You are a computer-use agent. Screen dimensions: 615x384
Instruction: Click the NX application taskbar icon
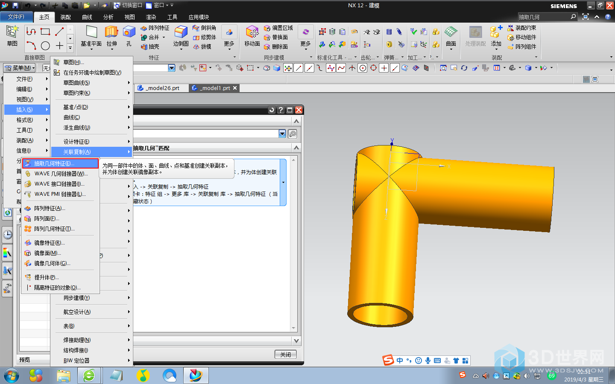(x=196, y=376)
